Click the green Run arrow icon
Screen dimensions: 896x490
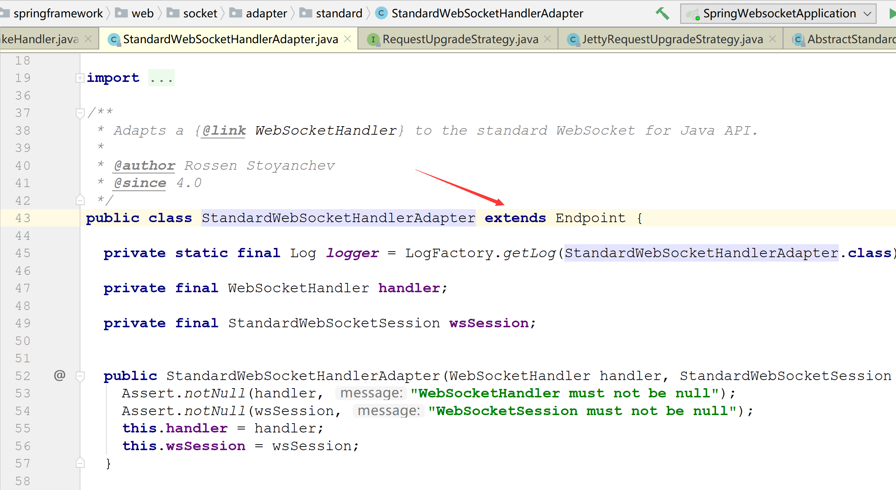[x=892, y=14]
